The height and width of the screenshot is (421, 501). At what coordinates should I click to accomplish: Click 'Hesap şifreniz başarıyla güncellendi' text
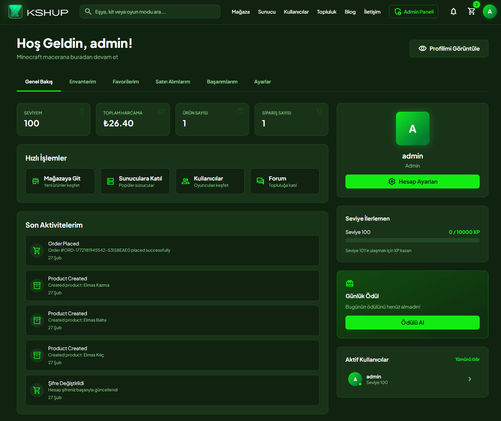tap(83, 390)
